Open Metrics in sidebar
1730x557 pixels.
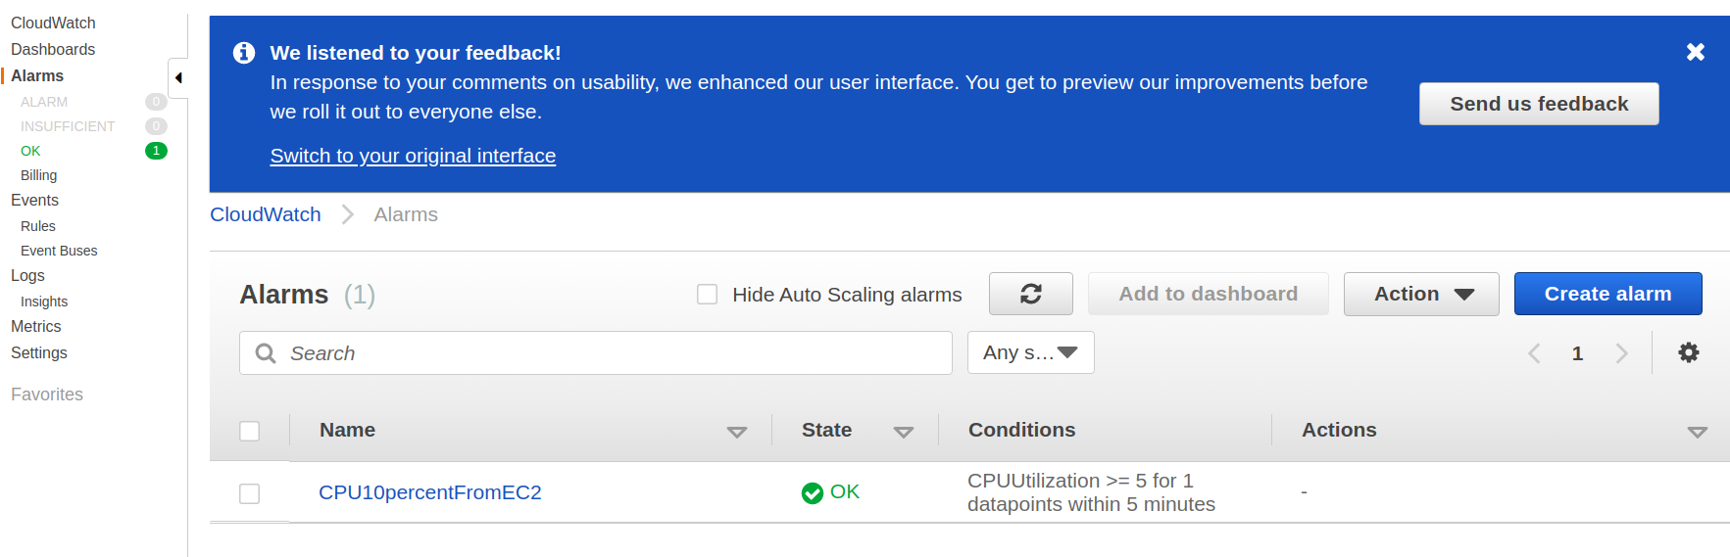[35, 326]
